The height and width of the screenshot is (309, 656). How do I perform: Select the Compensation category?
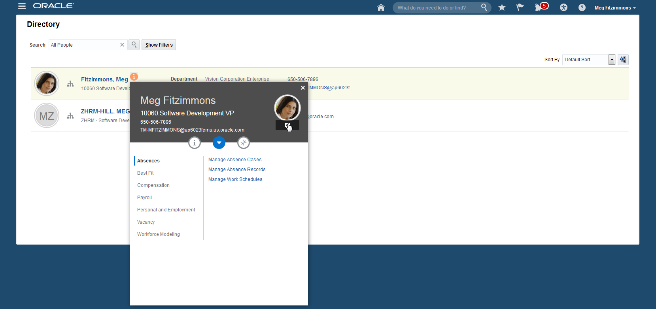pos(153,185)
